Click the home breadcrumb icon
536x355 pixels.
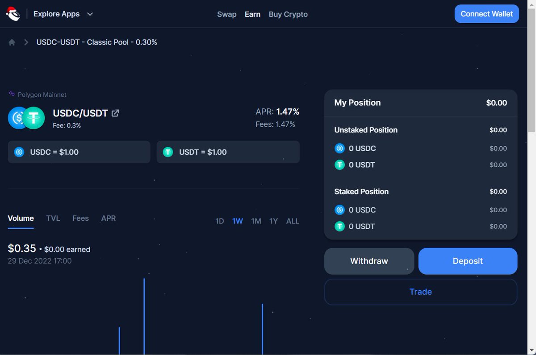[12, 42]
